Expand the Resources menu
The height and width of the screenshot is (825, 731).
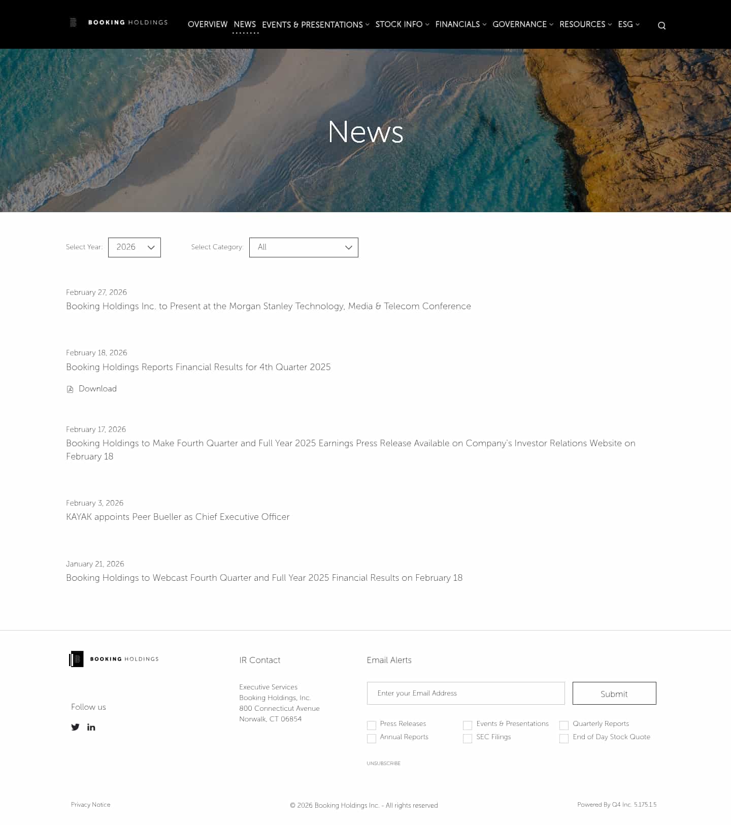point(585,24)
